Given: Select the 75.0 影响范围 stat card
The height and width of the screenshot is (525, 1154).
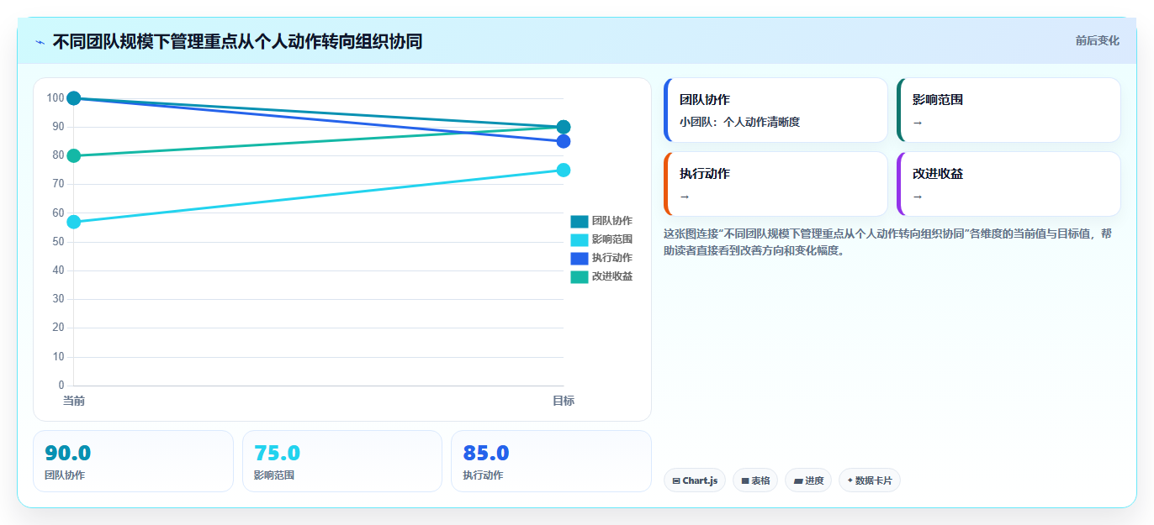Looking at the screenshot, I should coord(342,461).
